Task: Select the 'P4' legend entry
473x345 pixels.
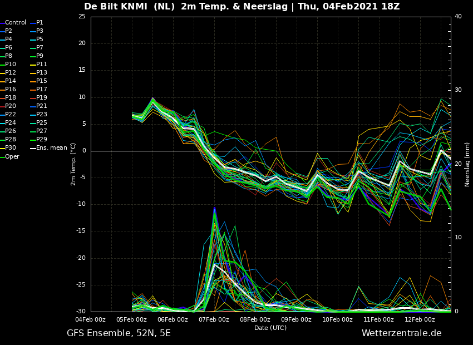Action: pyautogui.click(x=6, y=39)
